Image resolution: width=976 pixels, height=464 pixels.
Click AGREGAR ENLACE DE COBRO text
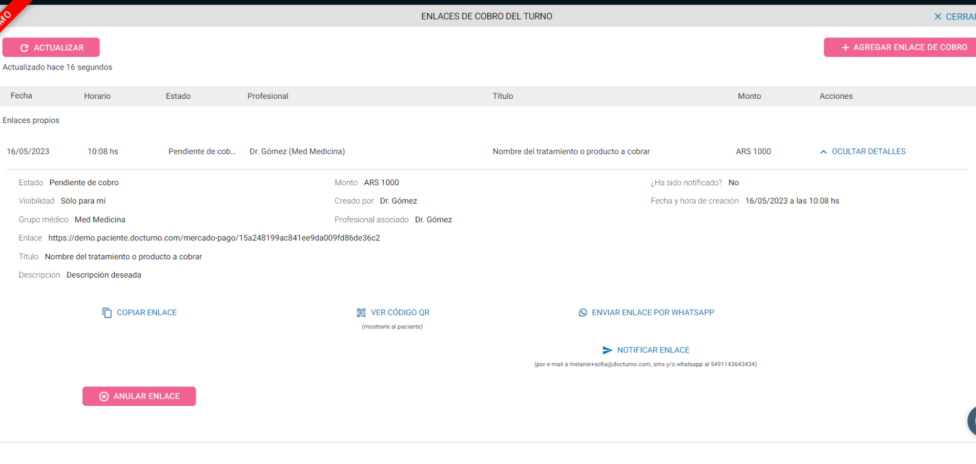910,47
